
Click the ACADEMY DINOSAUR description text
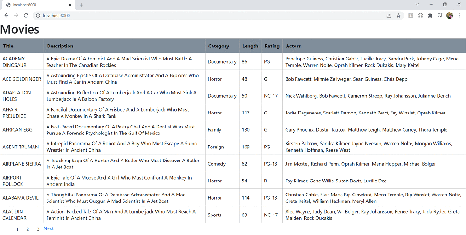[119, 62]
